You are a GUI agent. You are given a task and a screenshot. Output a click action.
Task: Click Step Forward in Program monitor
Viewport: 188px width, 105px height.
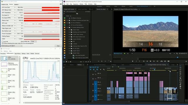point(154,61)
